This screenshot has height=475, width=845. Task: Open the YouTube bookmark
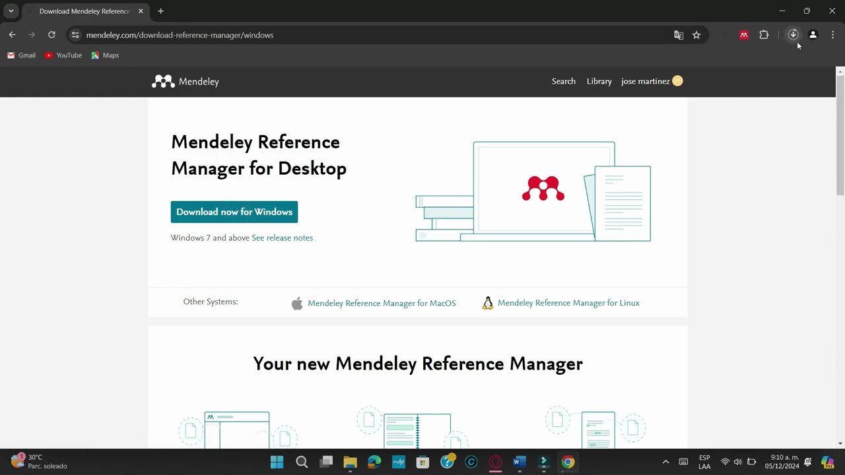[x=63, y=55]
